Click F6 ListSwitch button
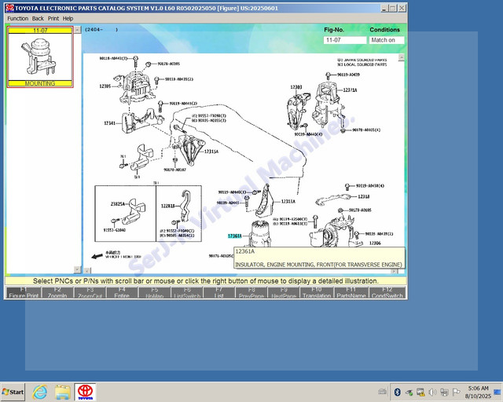The width and height of the screenshot is (503, 402). click(187, 293)
